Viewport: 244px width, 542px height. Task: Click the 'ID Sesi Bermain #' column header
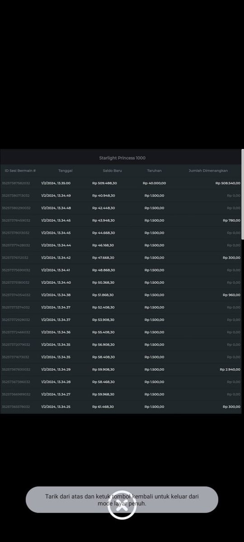point(20,171)
